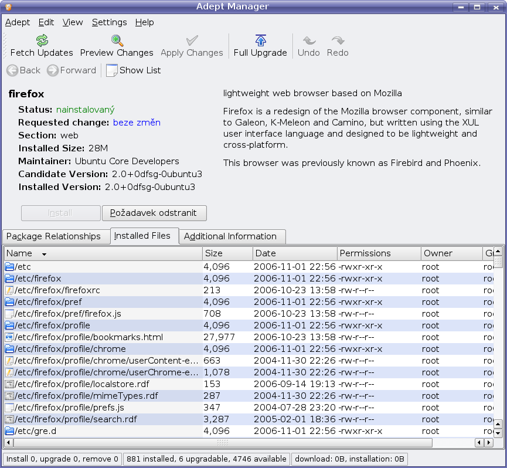Click the localstore.rdf file icon
This screenshot has height=468, width=507.
pos(9,384)
